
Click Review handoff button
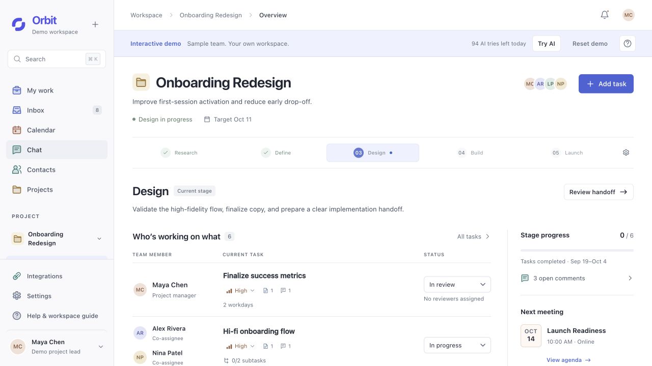599,192
